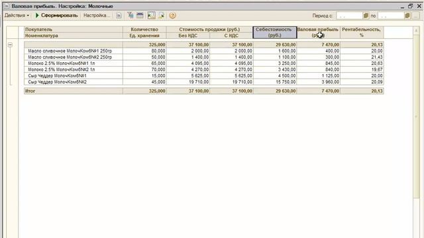The image size is (424, 238).
Task: Select the Номенклатура header cell
Action: click(74, 36)
